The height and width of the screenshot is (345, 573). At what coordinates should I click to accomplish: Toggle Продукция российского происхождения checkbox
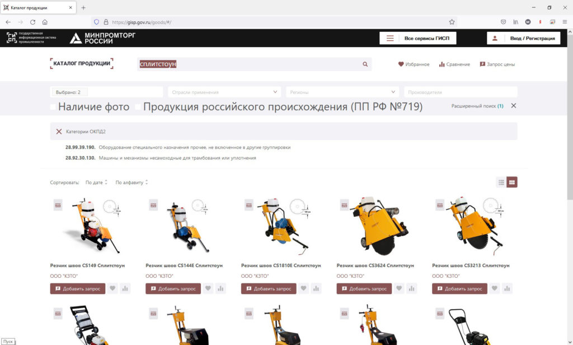tap(138, 107)
